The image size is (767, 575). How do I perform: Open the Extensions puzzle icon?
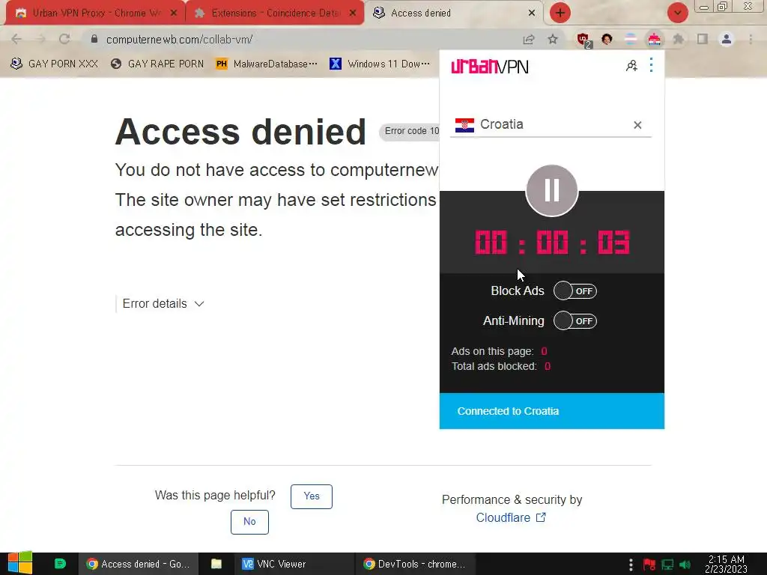(679, 39)
